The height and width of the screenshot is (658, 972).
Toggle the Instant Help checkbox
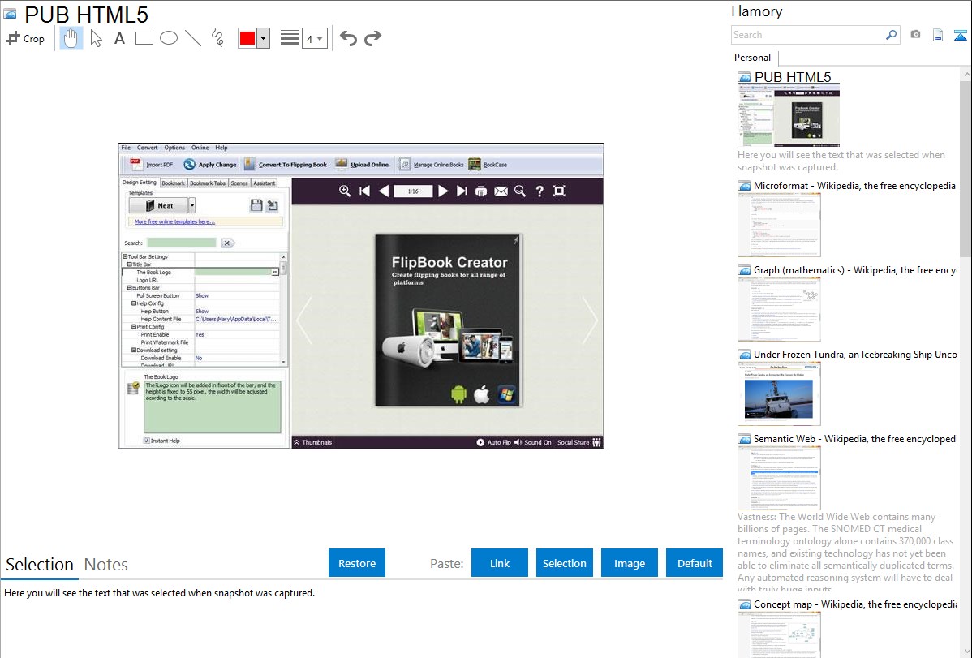(x=147, y=441)
